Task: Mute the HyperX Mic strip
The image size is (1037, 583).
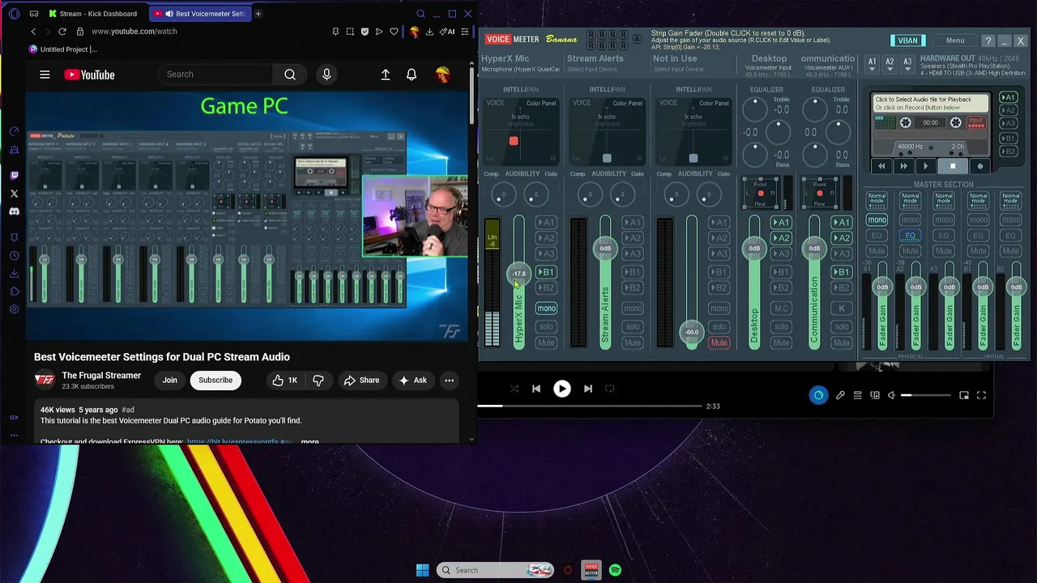Action: click(x=546, y=343)
